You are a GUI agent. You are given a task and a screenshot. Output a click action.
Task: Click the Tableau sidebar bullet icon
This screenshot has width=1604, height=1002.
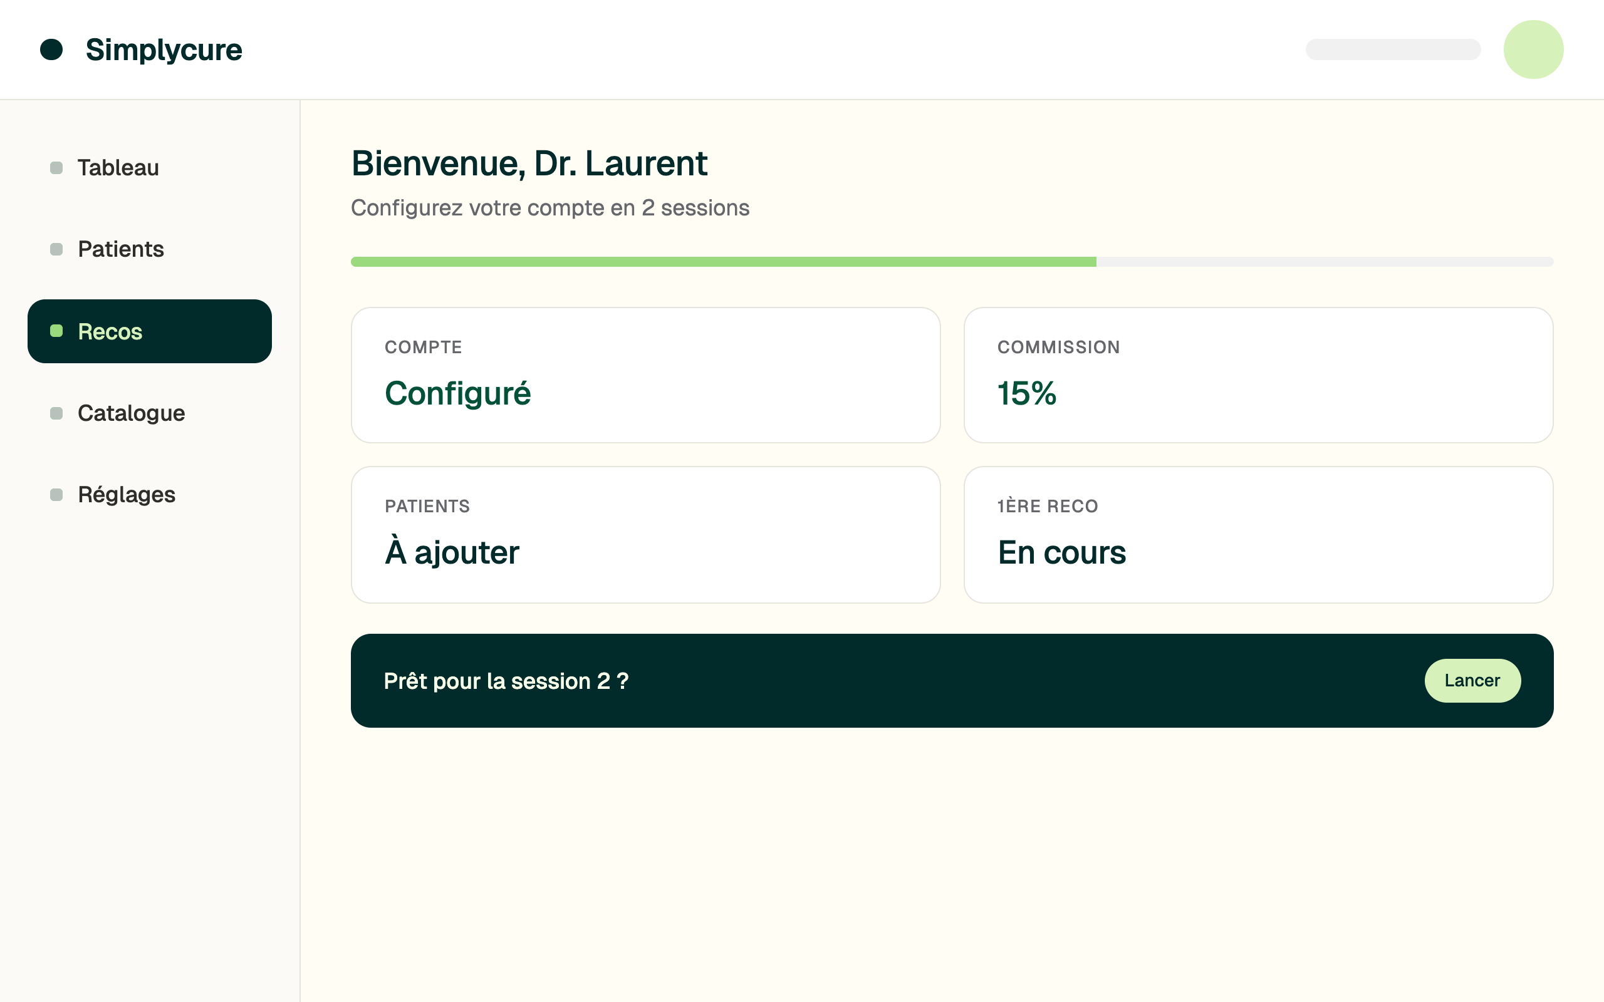[56, 168]
